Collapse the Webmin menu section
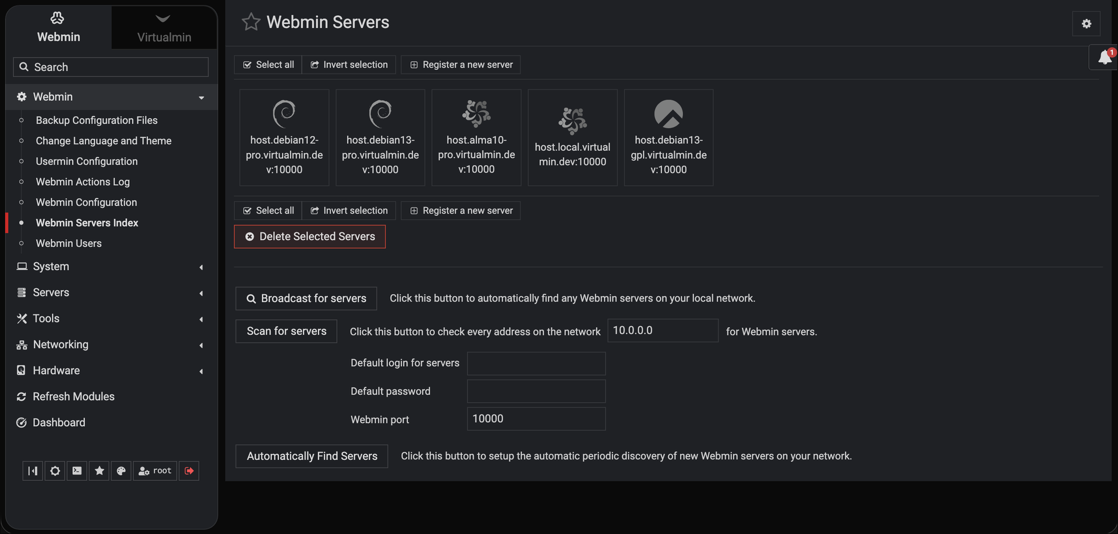Screen dimensions: 1118x534 click(111, 97)
